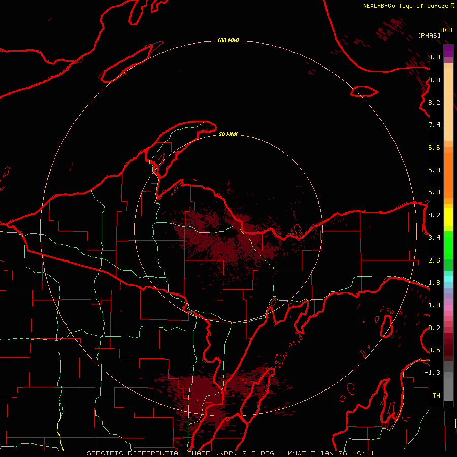
Task: Click the 5.8 scale value
Action: (434, 170)
